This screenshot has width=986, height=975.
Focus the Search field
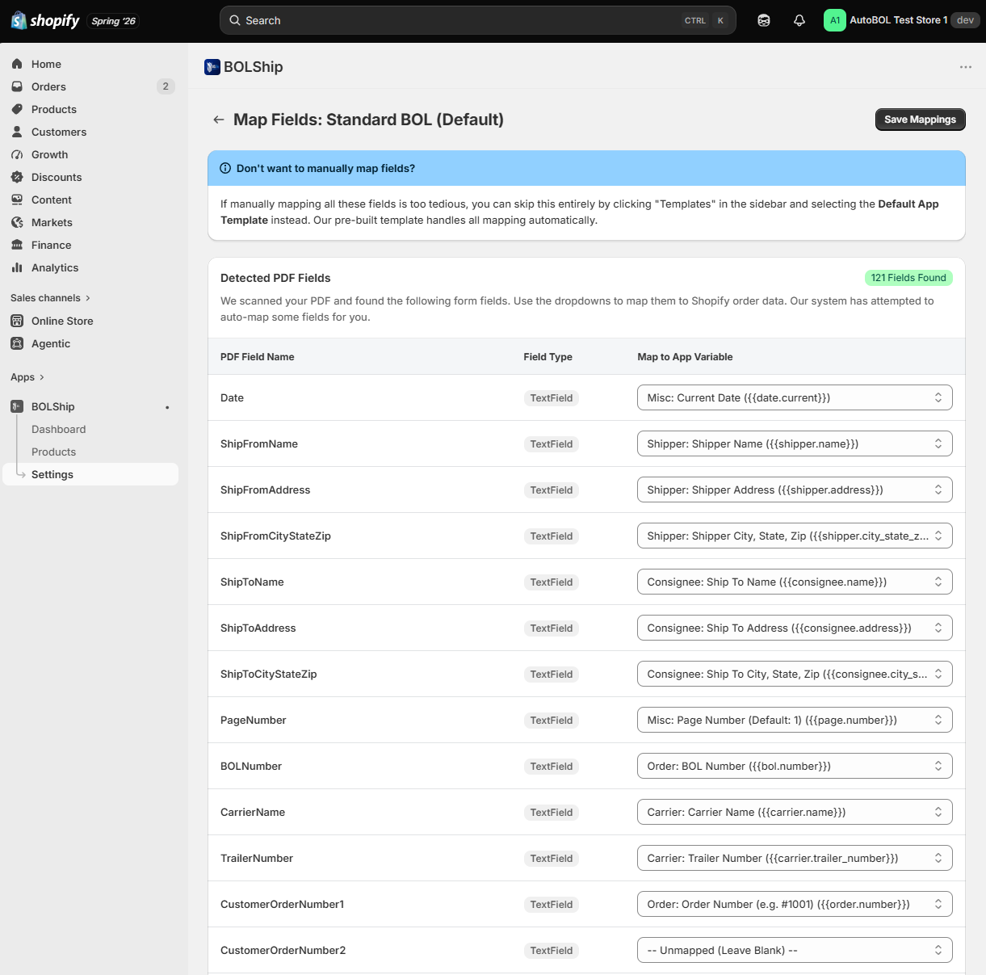click(478, 20)
